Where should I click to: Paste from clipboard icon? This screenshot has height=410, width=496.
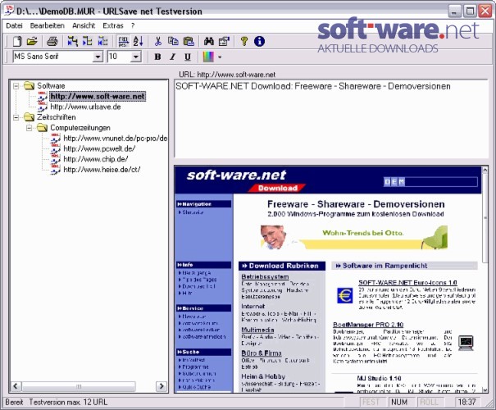[x=189, y=41]
